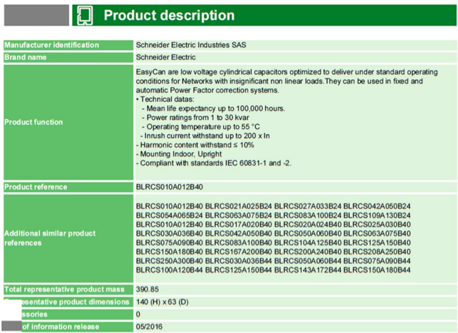Select 'Harmonic content withstand ≤ 10%' line

pos(195,145)
